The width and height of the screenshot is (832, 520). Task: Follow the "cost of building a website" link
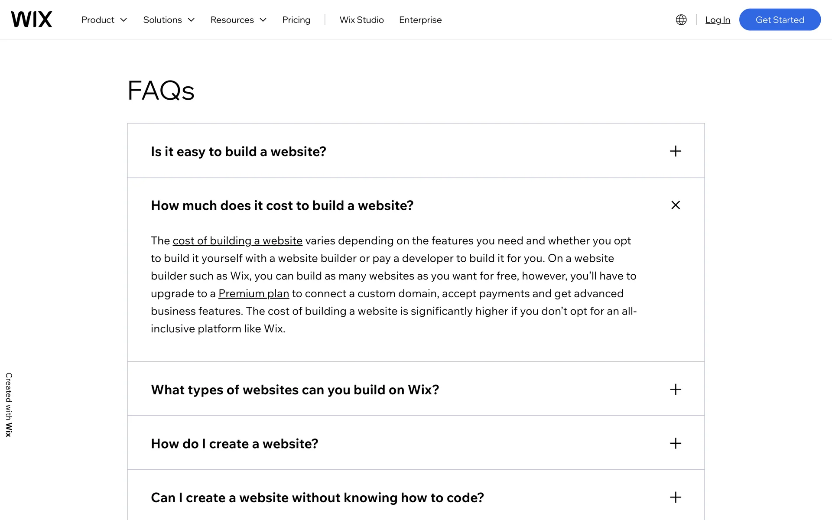237,240
